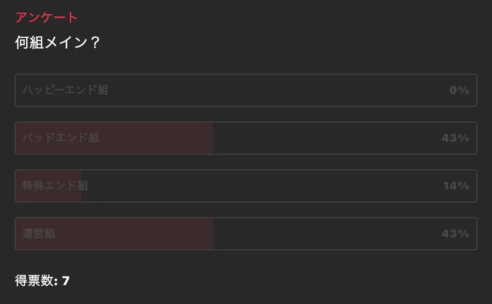Click the red アンケート header label
Screen dimensions: 492x304
46,17
